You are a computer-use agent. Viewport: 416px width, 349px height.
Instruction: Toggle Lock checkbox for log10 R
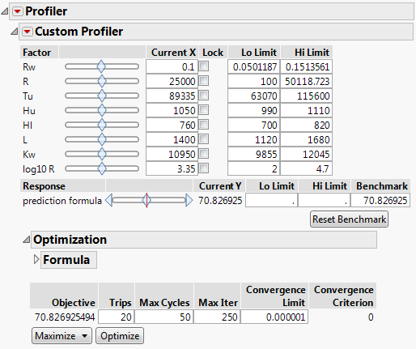click(x=204, y=168)
